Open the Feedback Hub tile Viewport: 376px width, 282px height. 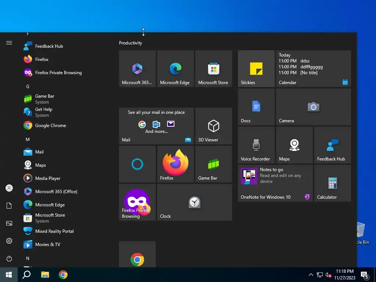pos(333,145)
